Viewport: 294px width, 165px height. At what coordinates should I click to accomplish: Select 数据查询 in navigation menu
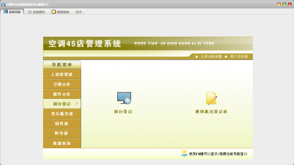[x=62, y=143]
